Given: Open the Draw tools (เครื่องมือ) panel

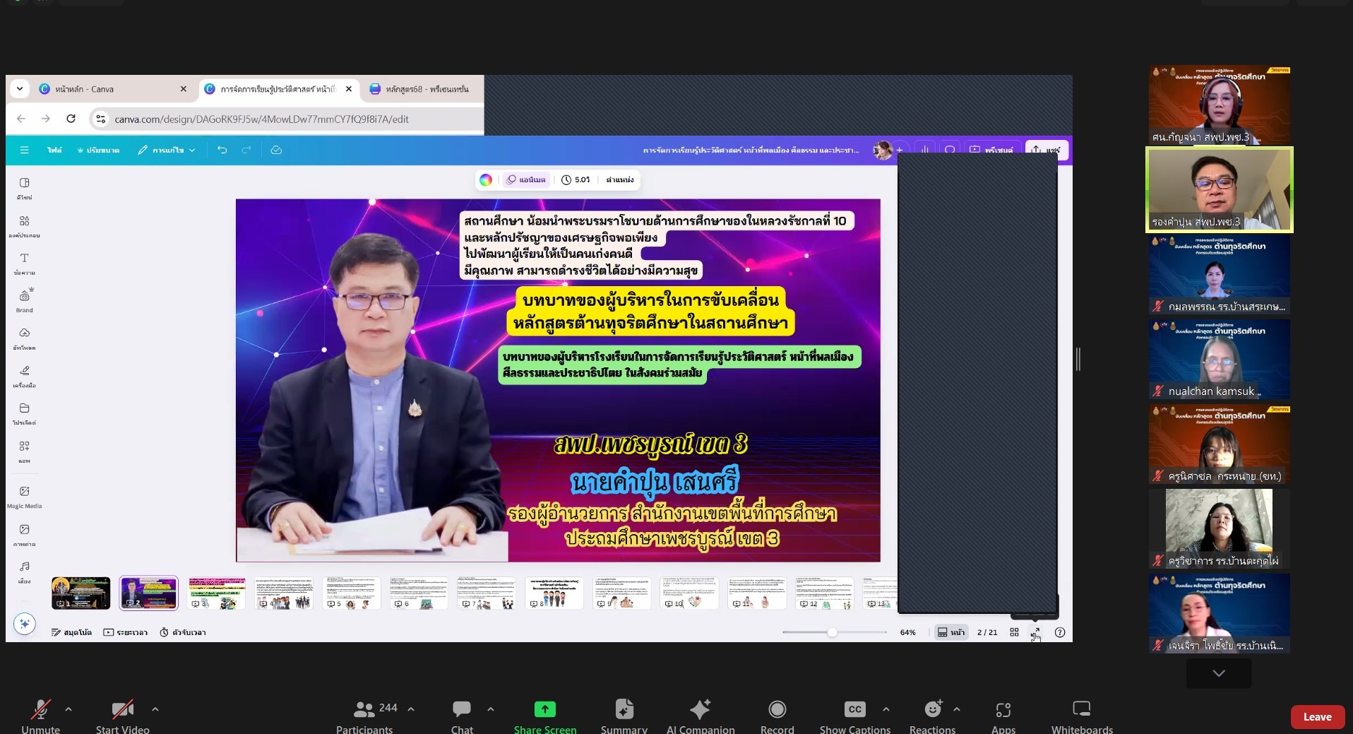Looking at the screenshot, I should 24,377.
